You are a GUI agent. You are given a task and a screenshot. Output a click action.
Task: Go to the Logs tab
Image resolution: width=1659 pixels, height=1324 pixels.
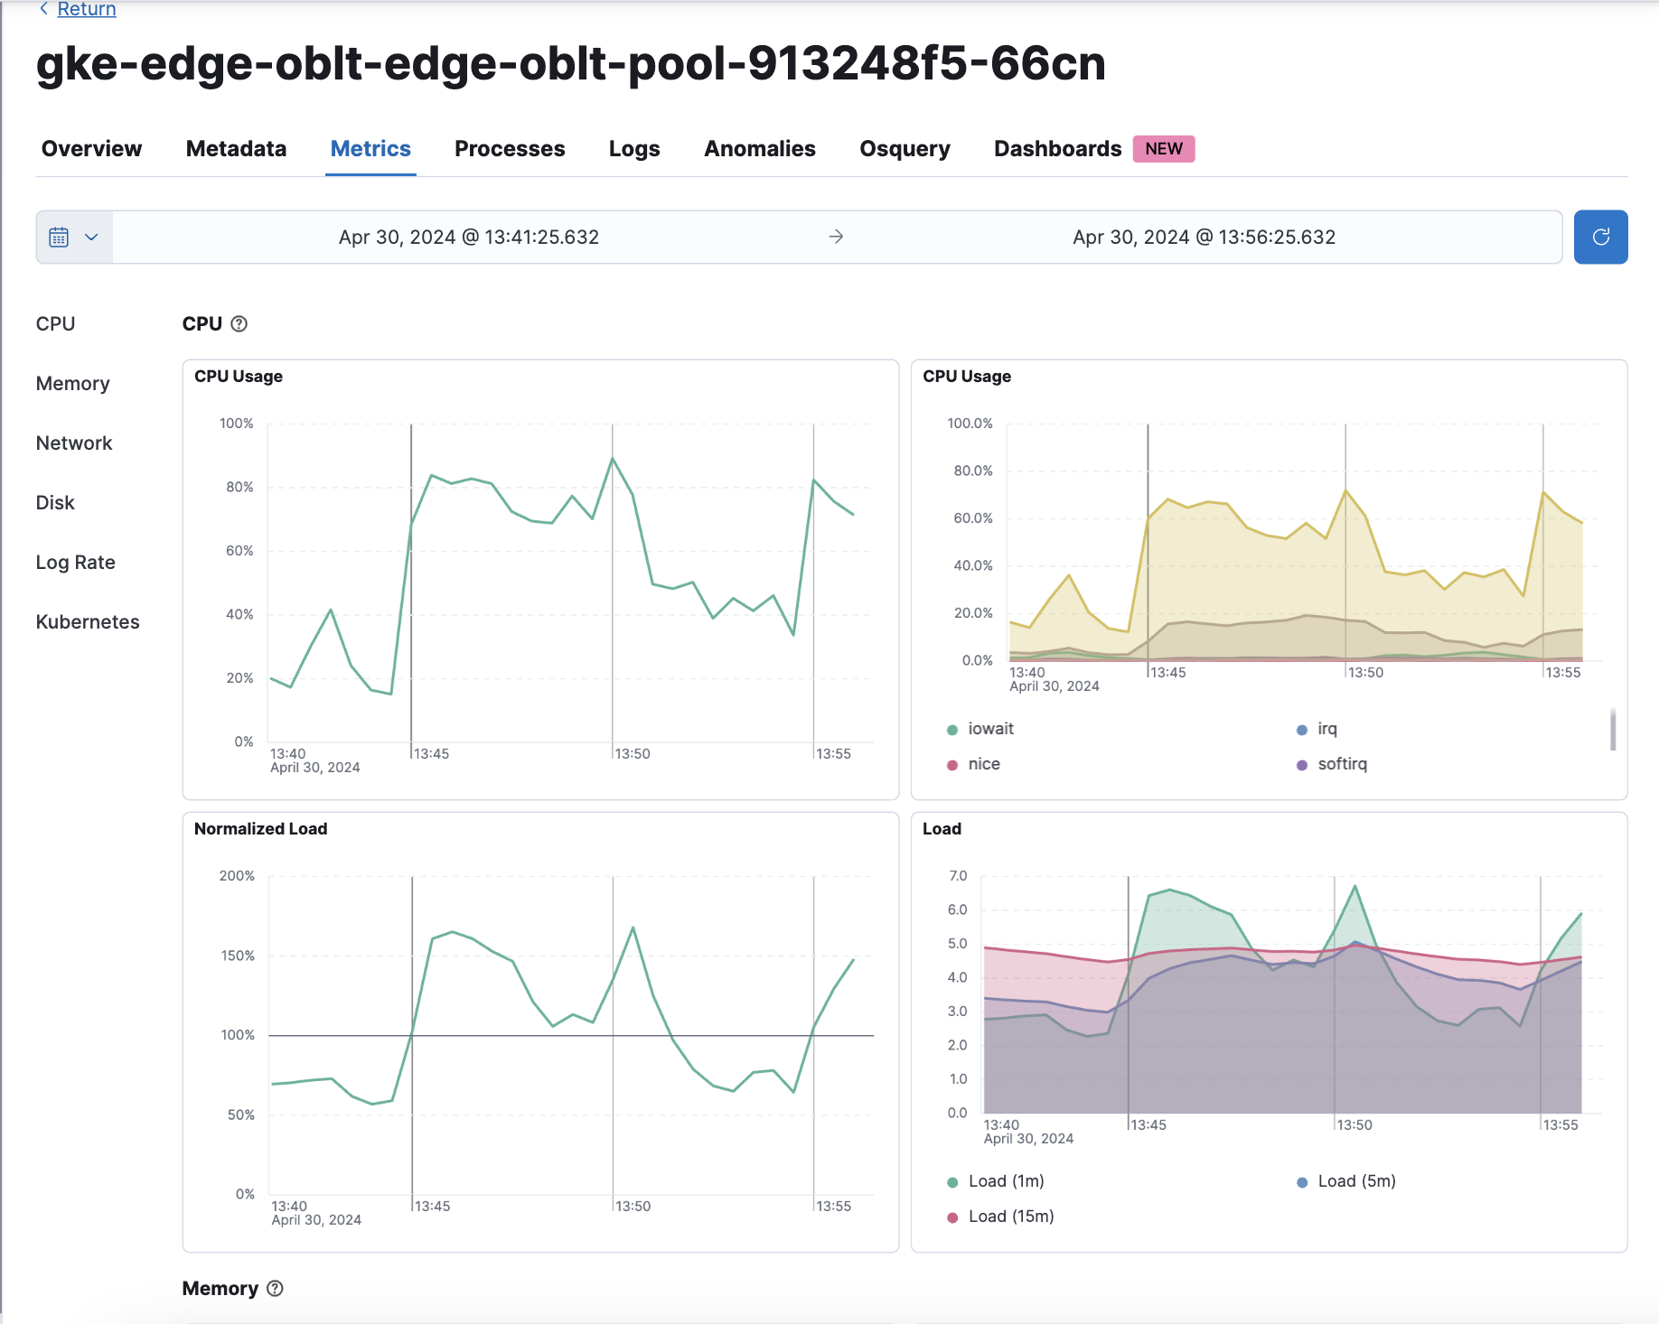coord(634,149)
